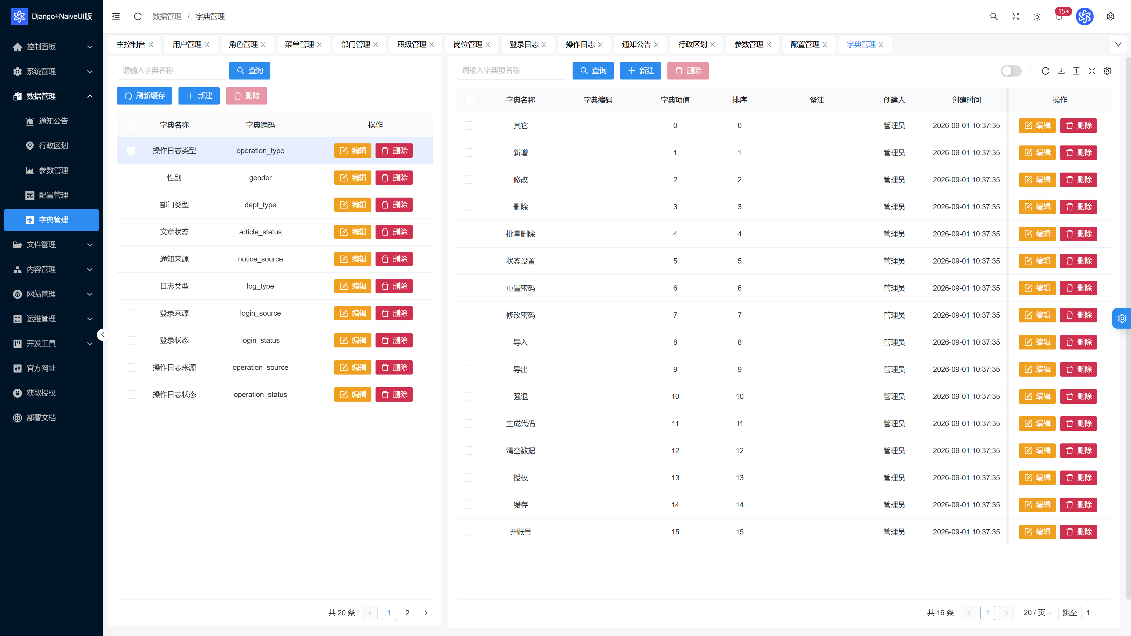1131x636 pixels.
Task: Collapse sidebar with hamburger menu icon
Action: tap(116, 16)
